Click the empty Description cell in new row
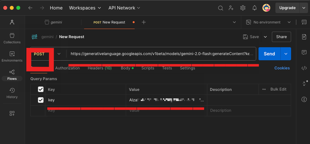Viewport: 310px width, 144px height. [249, 111]
